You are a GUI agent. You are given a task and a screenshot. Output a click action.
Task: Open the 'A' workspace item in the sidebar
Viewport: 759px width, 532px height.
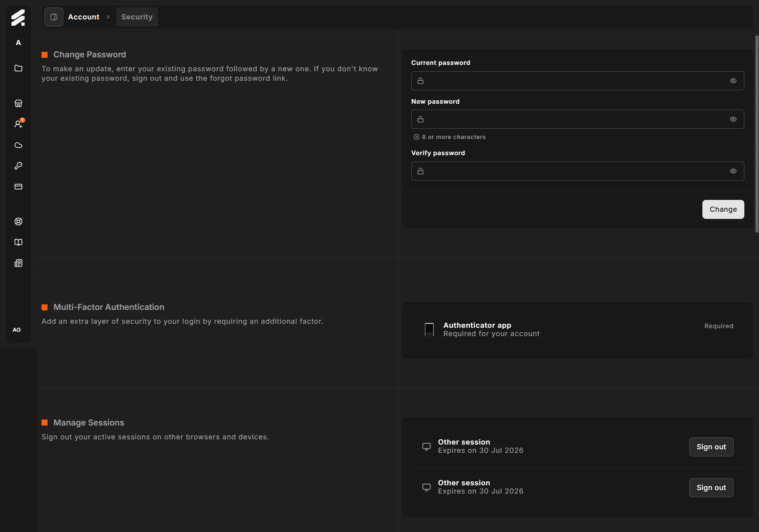tap(18, 43)
